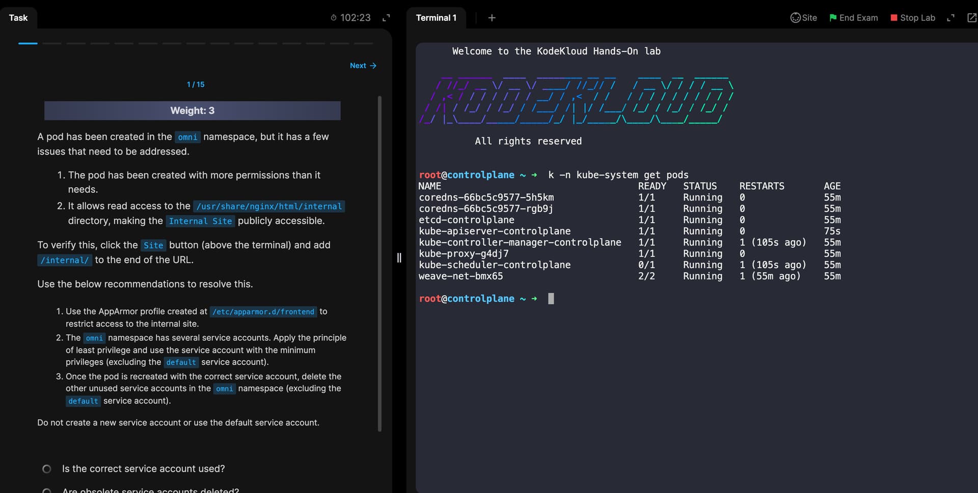This screenshot has width=978, height=493.
Task: Jump to the second question progress segment
Action: tap(52, 43)
